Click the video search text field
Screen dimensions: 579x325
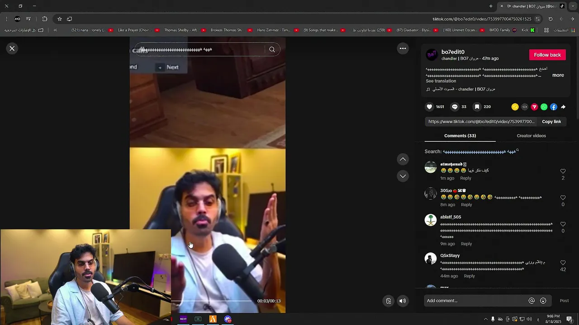199,50
